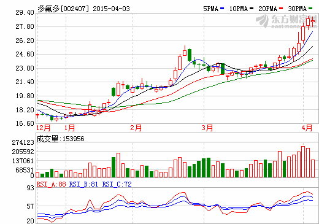
Task: Click the 4月 month label
Action: coord(307,128)
